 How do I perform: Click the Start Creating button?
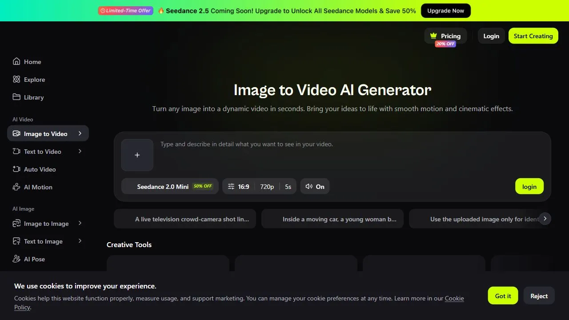[533, 36]
